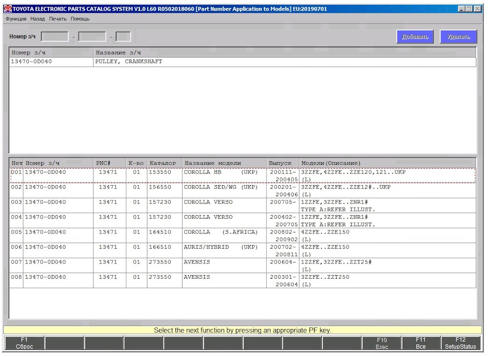Open the Функция menu
This screenshot has width=488, height=357.
16,19
